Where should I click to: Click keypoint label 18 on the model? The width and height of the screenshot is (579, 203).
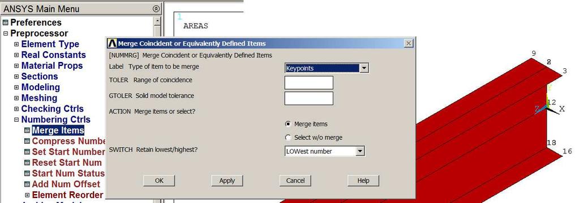[551, 143]
